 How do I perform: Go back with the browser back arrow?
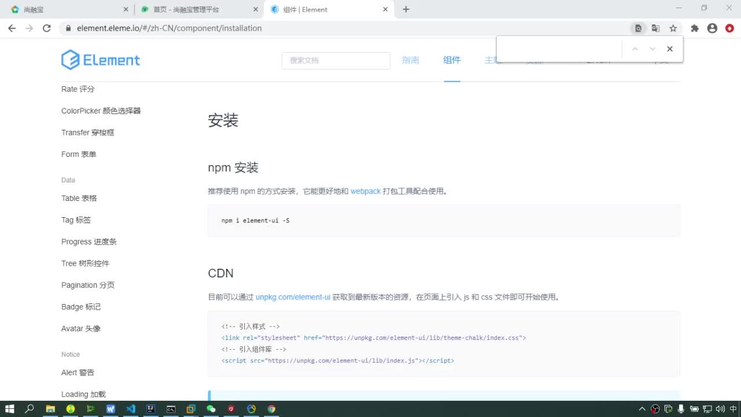(12, 28)
